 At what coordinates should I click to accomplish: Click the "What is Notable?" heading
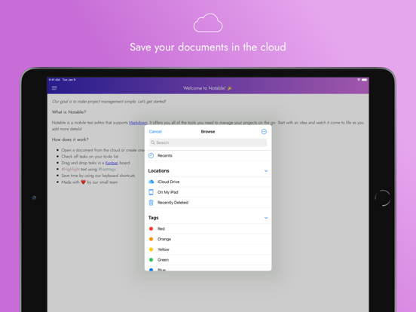(x=69, y=112)
